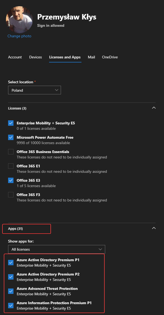164x315 pixels.
Task: Toggle off Azure Information Protection Premium P1
Action: pos(11,306)
